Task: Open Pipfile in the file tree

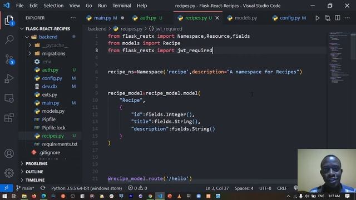Action: (48, 119)
